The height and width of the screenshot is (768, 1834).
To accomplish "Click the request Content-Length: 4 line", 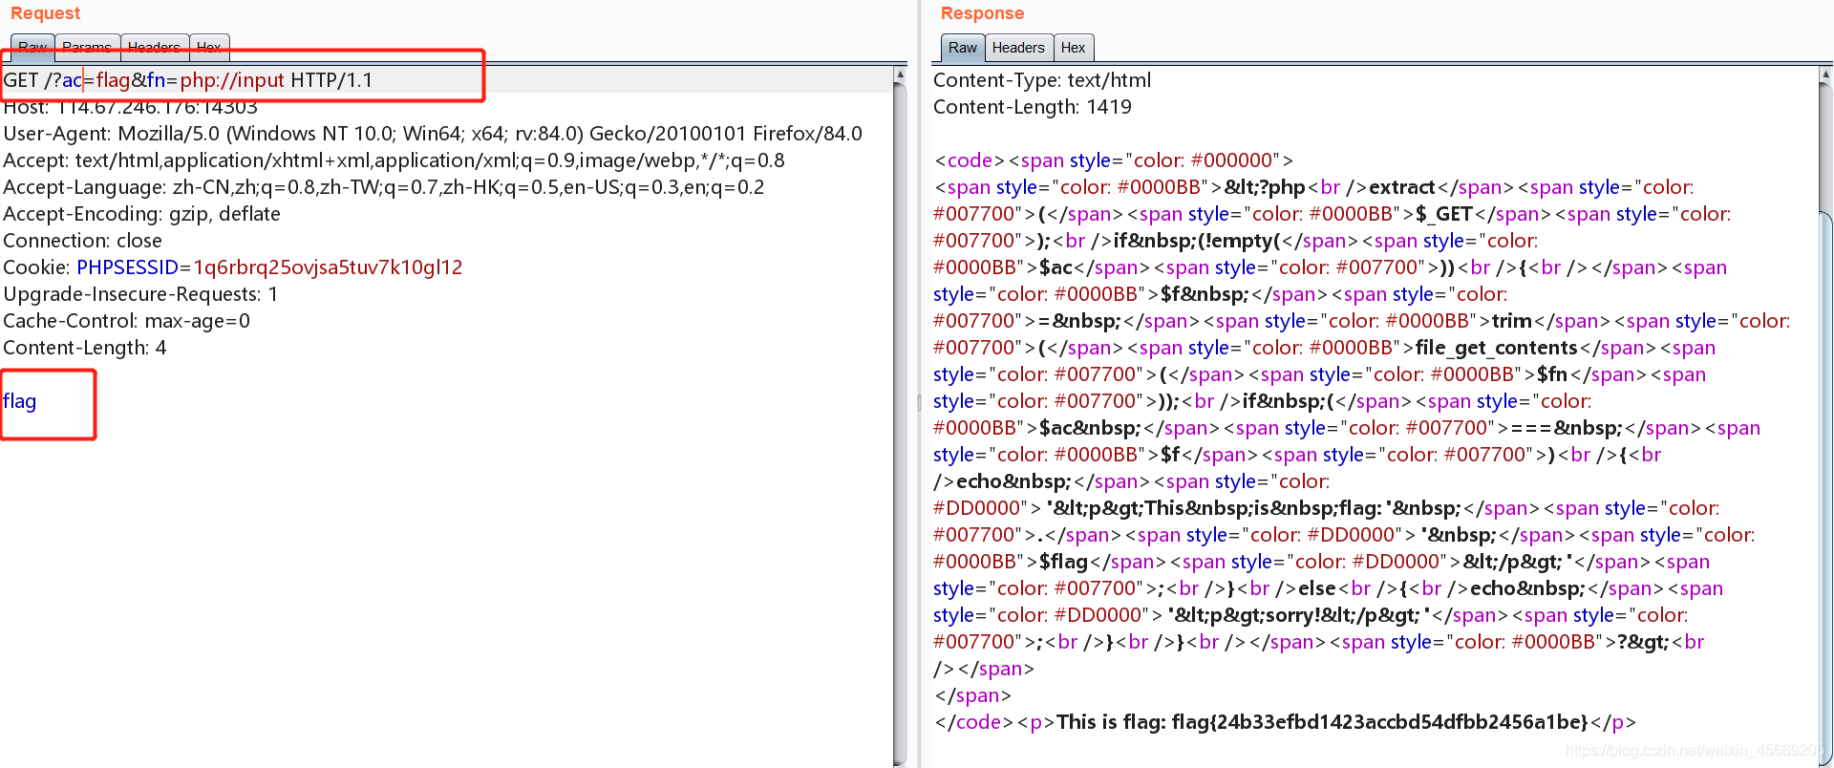I will 85,348.
